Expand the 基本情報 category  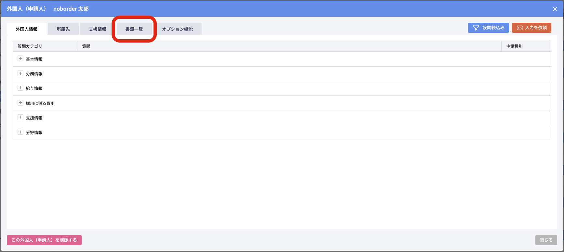(x=20, y=59)
